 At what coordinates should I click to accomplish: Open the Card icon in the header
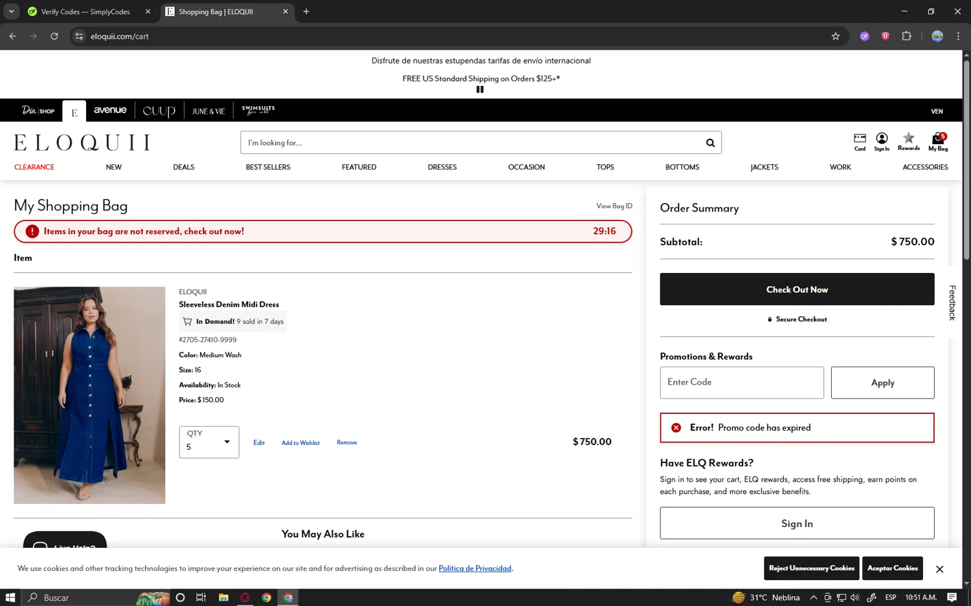(860, 142)
